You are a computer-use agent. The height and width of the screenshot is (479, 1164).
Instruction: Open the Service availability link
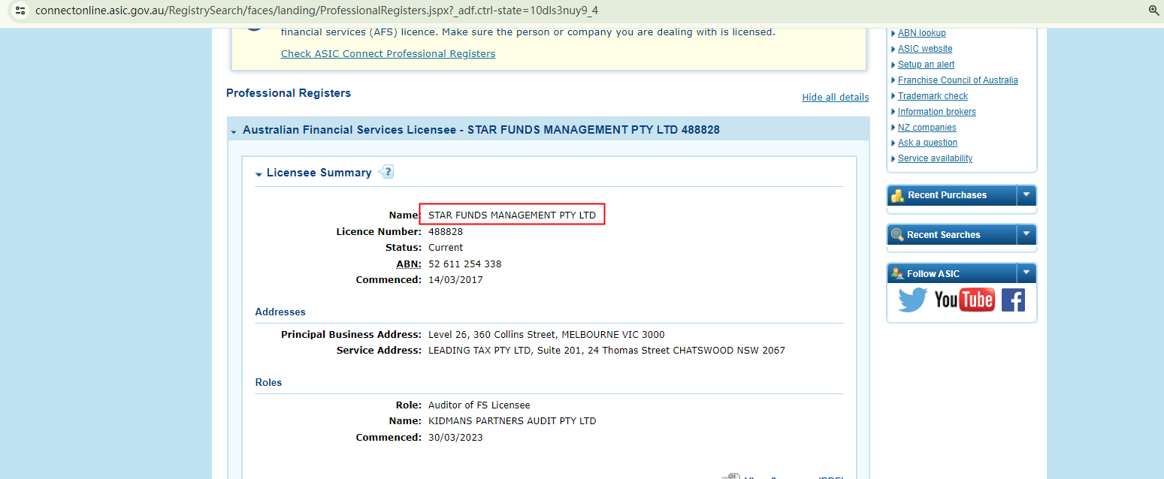(x=935, y=158)
